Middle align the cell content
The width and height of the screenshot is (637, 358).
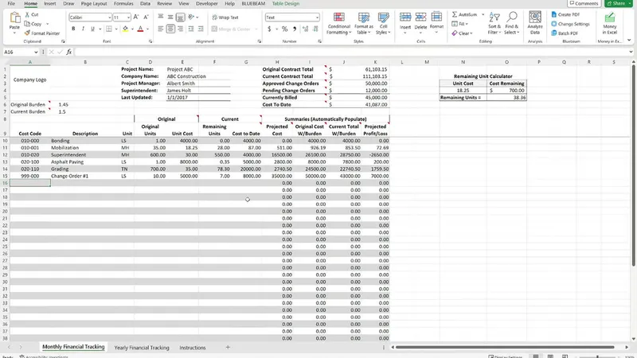[x=170, y=17]
